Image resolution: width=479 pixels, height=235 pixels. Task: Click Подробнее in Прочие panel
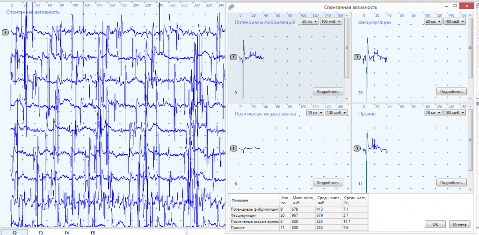pyautogui.click(x=451, y=183)
